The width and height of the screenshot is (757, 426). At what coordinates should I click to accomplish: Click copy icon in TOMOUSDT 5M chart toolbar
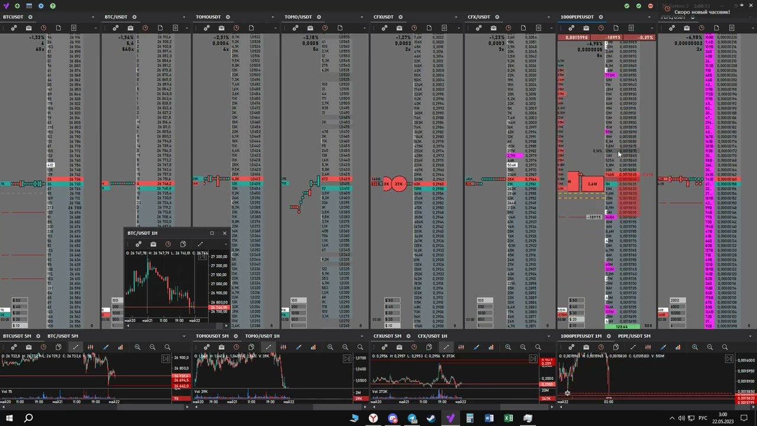(x=251, y=347)
